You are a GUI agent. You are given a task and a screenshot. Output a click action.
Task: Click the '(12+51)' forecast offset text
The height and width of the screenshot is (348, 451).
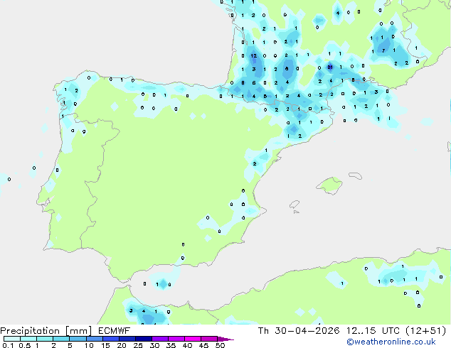coord(425,331)
